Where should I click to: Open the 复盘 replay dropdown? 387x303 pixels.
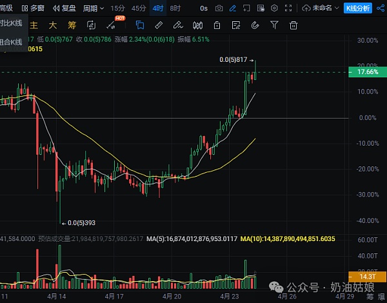[x=66, y=8]
